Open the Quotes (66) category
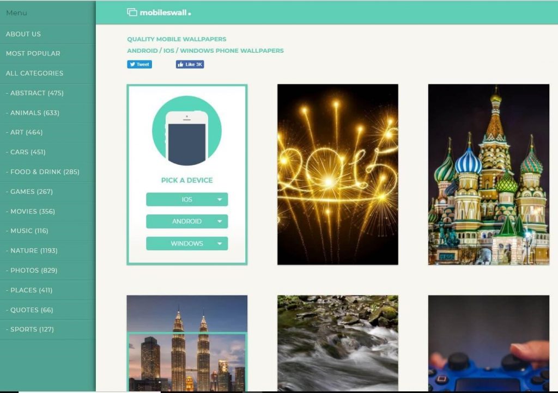The width and height of the screenshot is (558, 393). point(48,310)
